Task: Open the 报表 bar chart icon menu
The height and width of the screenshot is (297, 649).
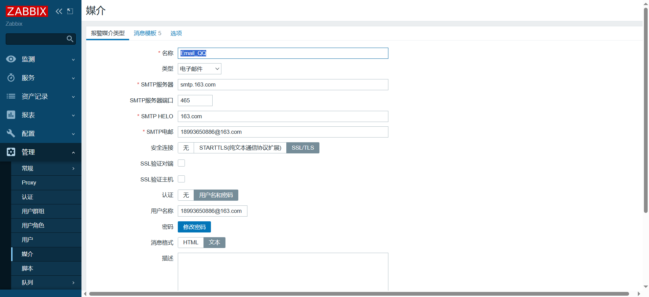Action: pyautogui.click(x=11, y=115)
